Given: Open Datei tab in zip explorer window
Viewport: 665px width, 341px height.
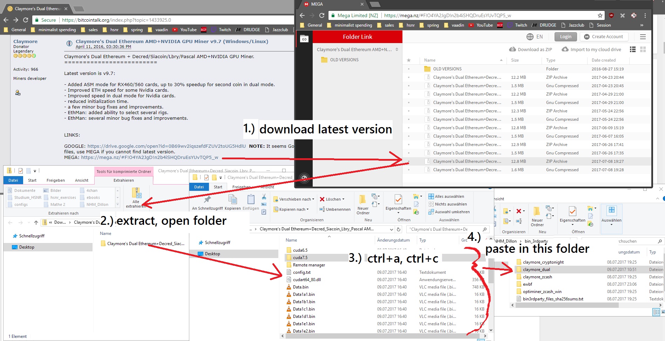Looking at the screenshot, I should click(13, 180).
